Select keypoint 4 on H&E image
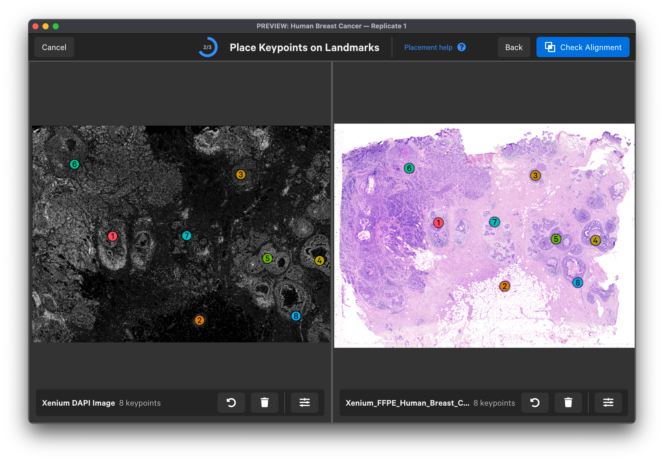 pos(595,240)
